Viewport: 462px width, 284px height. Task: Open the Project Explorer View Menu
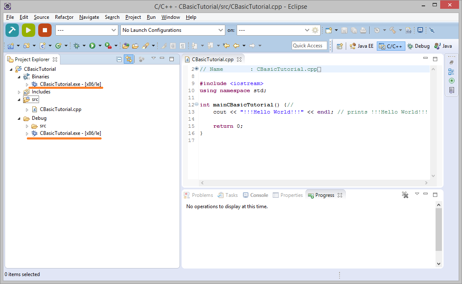(x=153, y=58)
